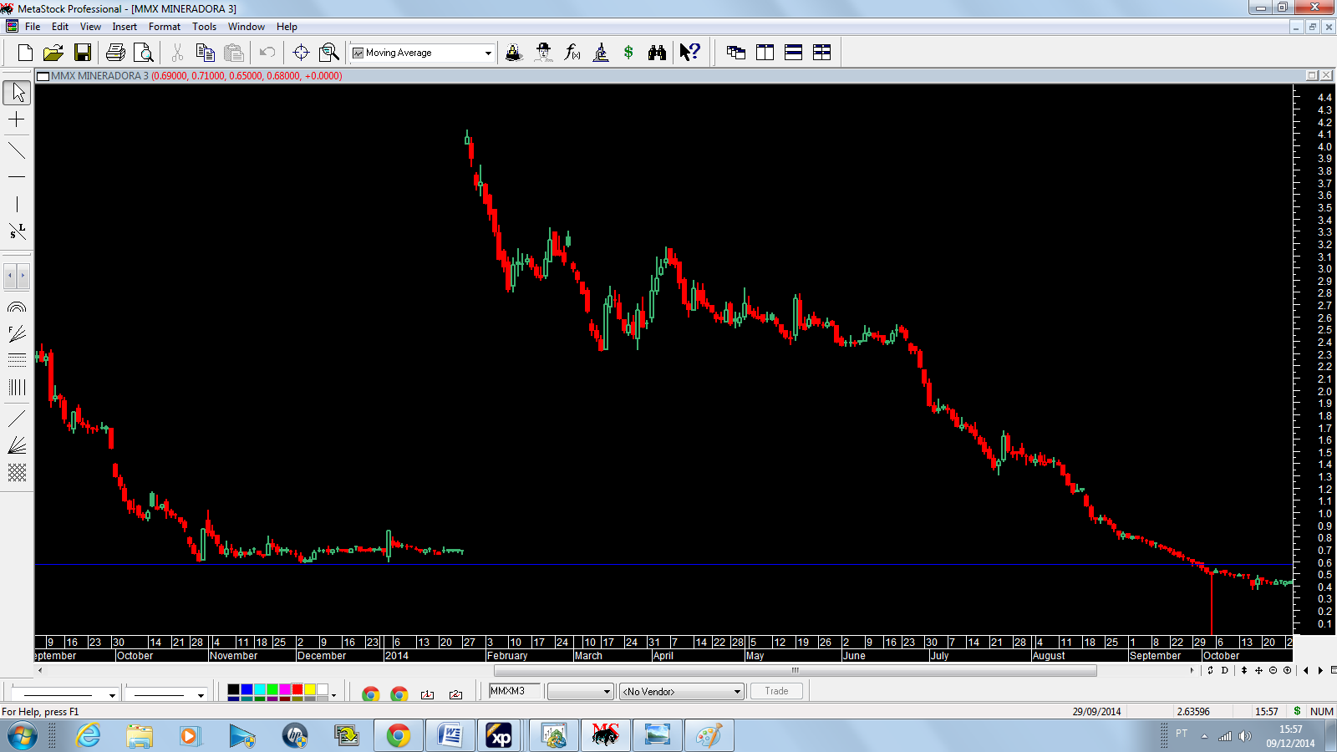Open the View menu
1337x752 pixels.
coord(90,27)
